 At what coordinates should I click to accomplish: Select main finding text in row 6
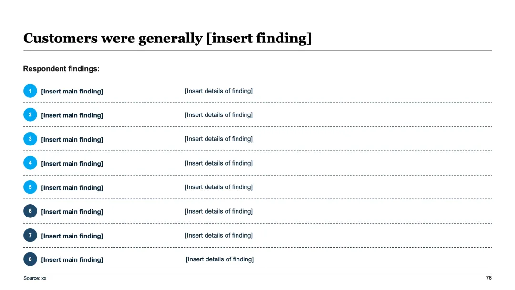pyautogui.click(x=72, y=212)
